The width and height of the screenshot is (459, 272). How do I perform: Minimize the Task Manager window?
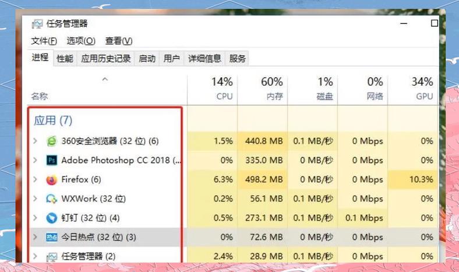tap(404, 23)
